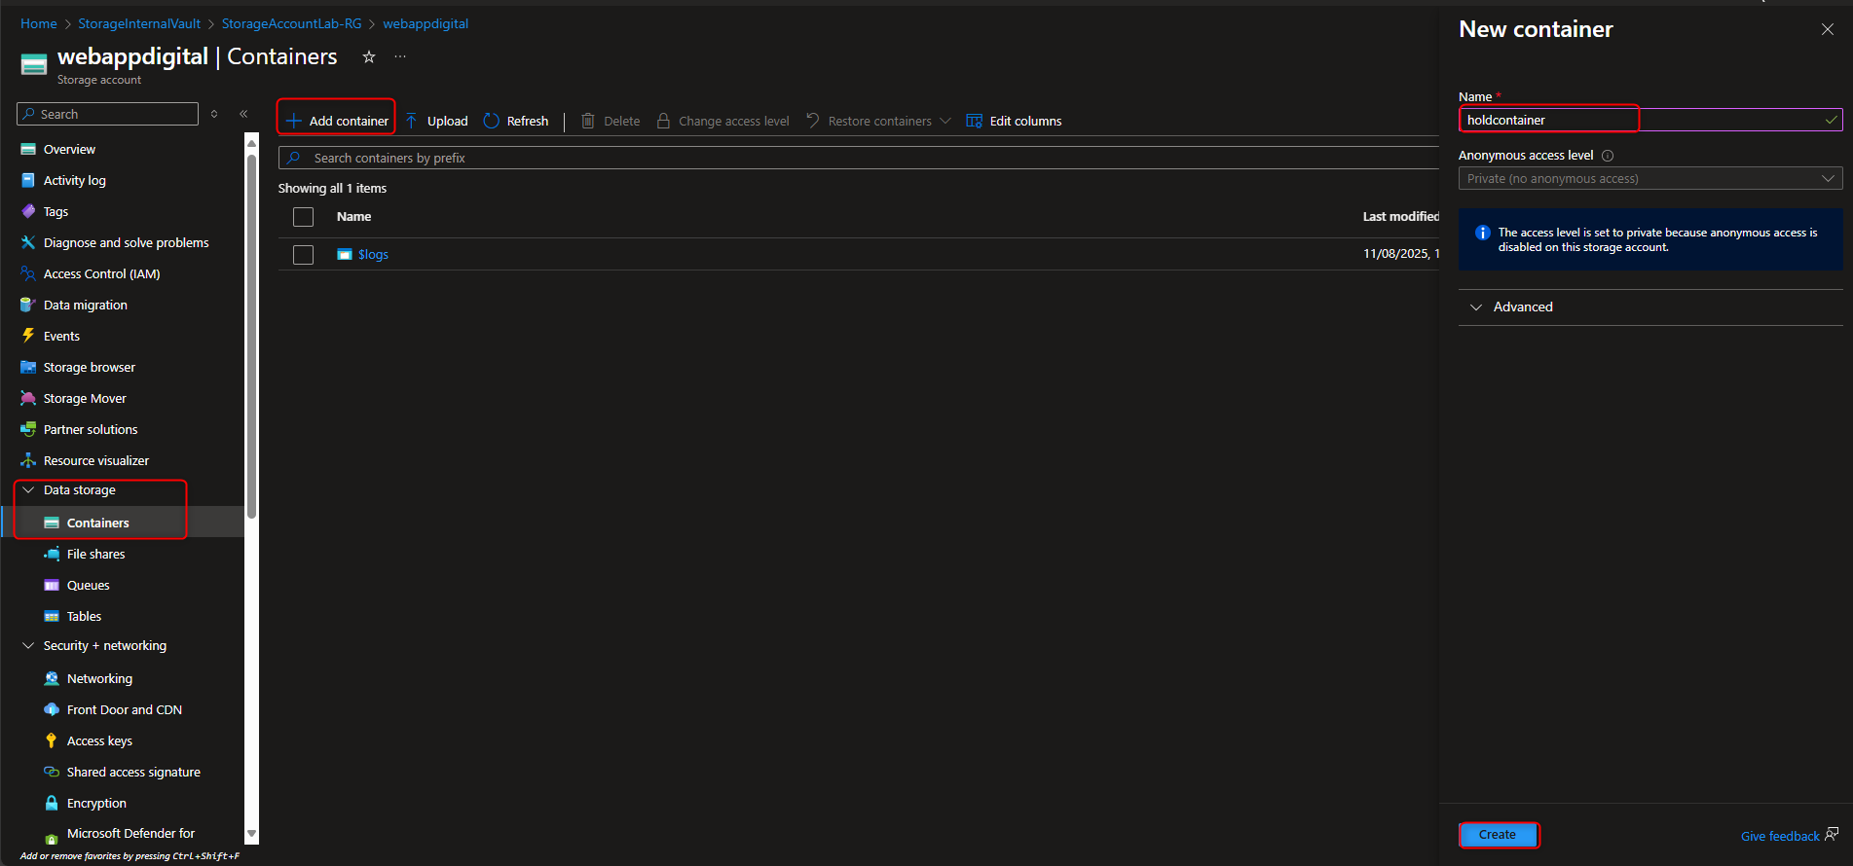Open the $logs container link
This screenshot has width=1853, height=866.
pos(373,255)
